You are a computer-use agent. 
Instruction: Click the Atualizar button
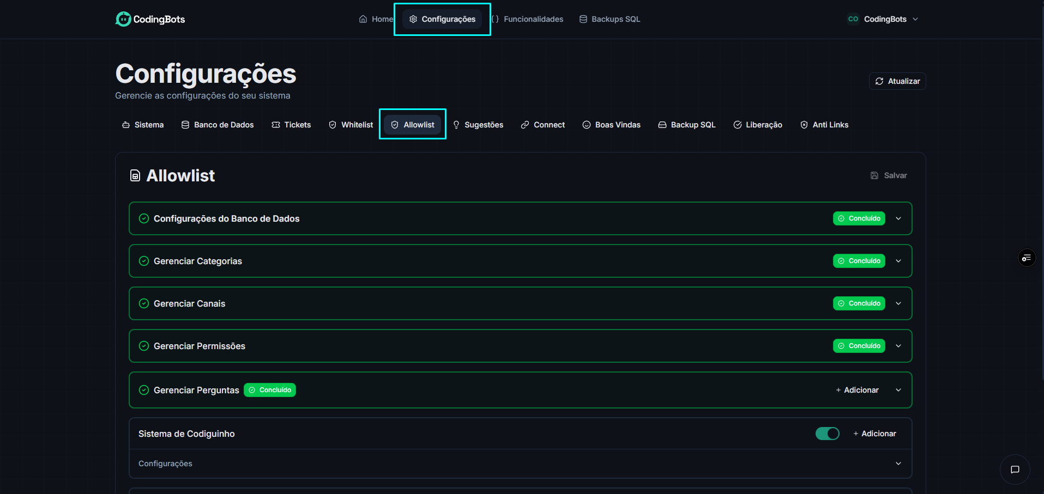tap(897, 81)
